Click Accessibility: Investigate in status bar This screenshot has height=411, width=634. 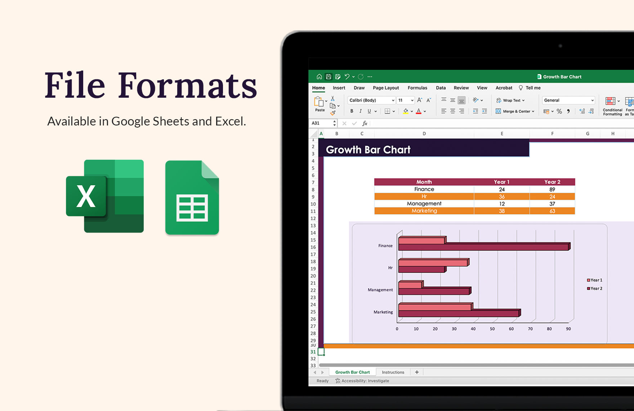point(362,381)
